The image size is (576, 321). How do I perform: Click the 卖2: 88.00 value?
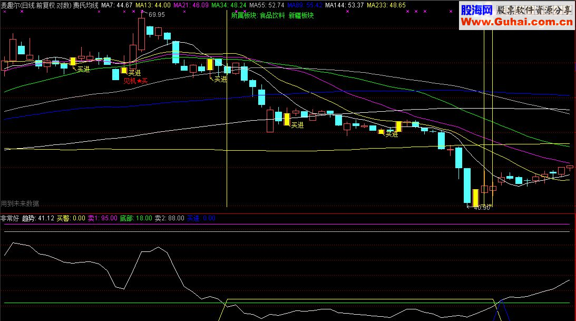pyautogui.click(x=169, y=218)
